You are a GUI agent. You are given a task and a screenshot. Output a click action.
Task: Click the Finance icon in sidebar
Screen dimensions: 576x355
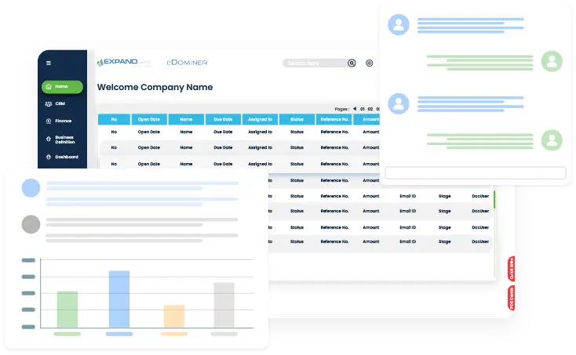[x=49, y=121]
